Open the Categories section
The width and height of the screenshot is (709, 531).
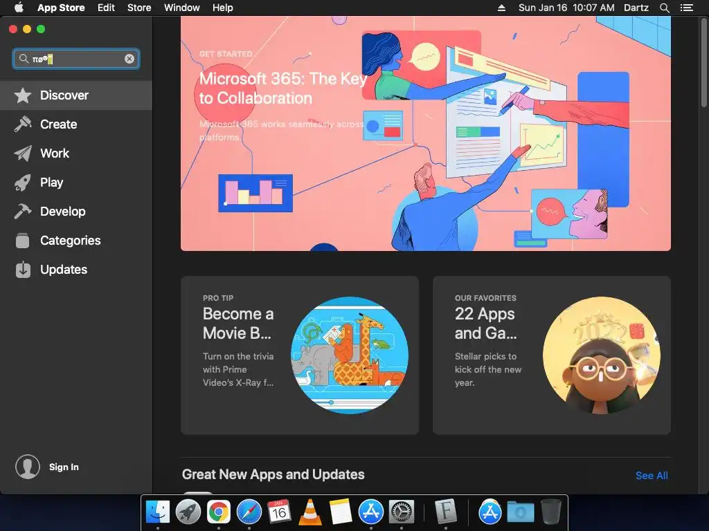(x=76, y=240)
